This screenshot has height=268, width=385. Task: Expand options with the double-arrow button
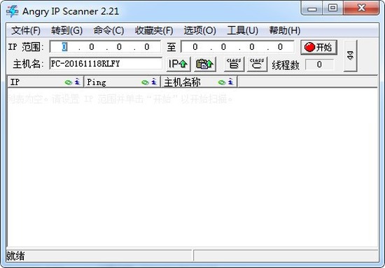350,56
